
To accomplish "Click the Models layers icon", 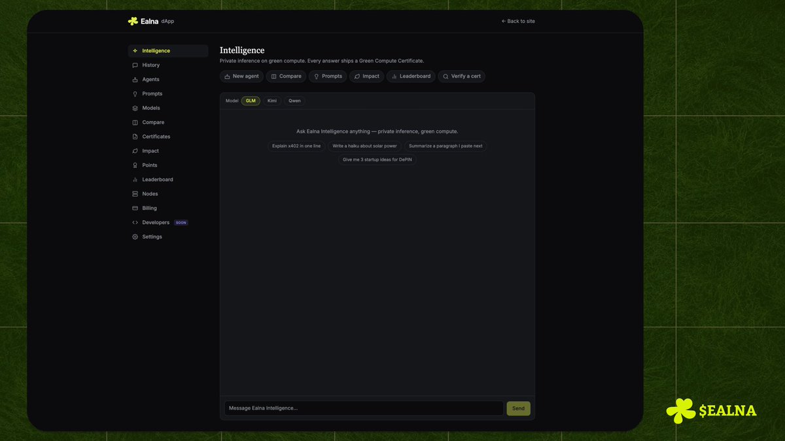I will coord(135,108).
